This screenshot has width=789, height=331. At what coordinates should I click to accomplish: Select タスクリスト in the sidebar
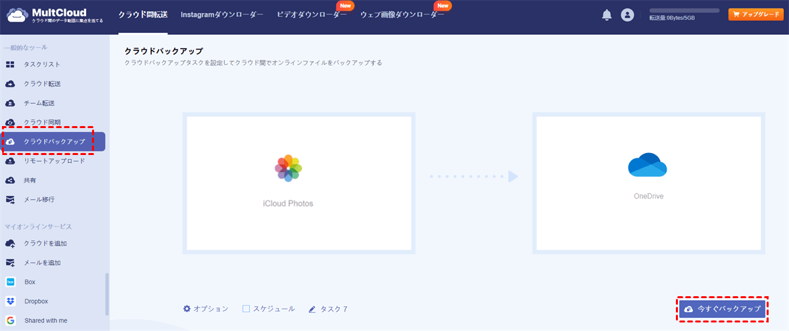tap(42, 64)
